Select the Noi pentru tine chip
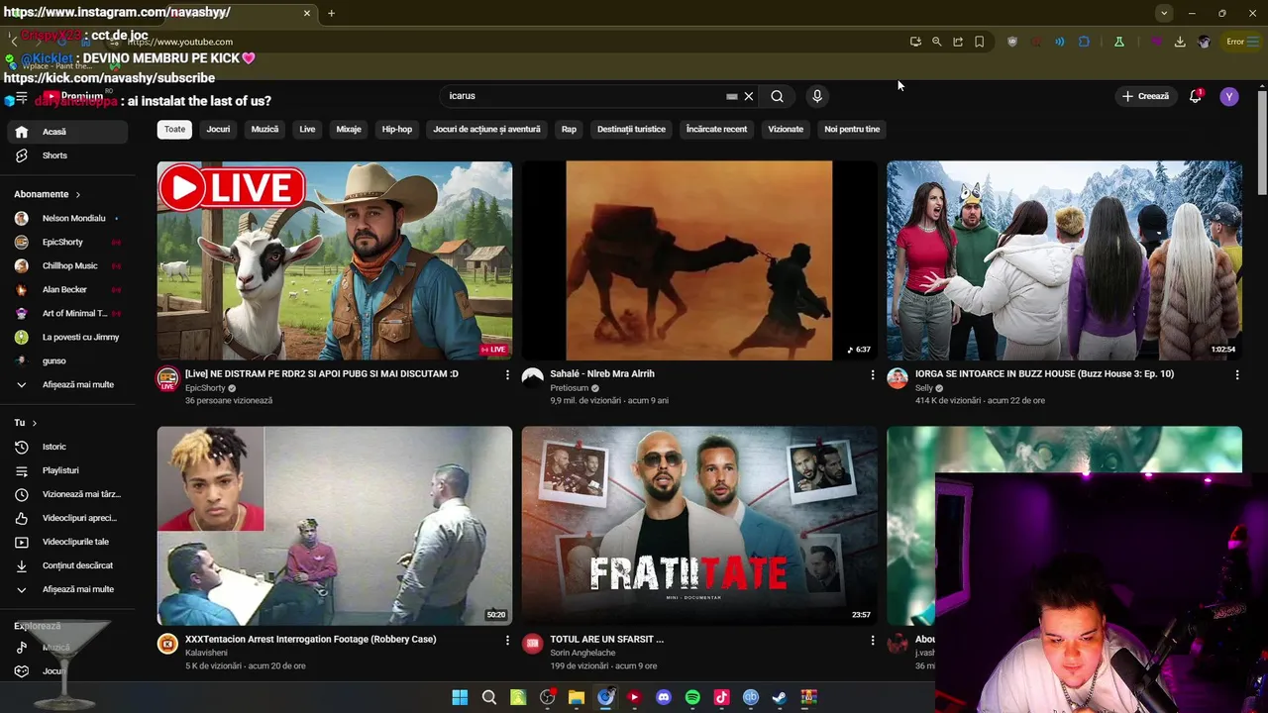 click(x=852, y=129)
